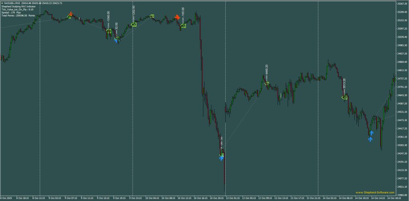Open the chart menu triangle beside NAS100.r,M15
The image size is (409, 201).
2,3
